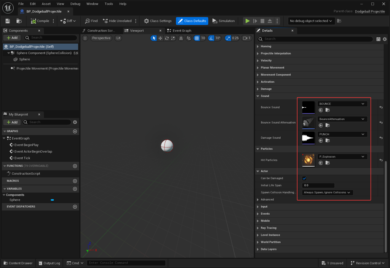This screenshot has width=390, height=268.
Task: Toggle grid snapping in the viewport toolbar
Action: [197, 38]
